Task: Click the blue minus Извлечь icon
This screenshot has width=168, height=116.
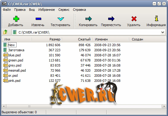Action: coord(38,19)
